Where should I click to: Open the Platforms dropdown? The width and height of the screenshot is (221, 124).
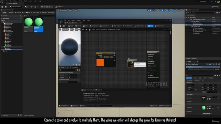coord(59,7)
